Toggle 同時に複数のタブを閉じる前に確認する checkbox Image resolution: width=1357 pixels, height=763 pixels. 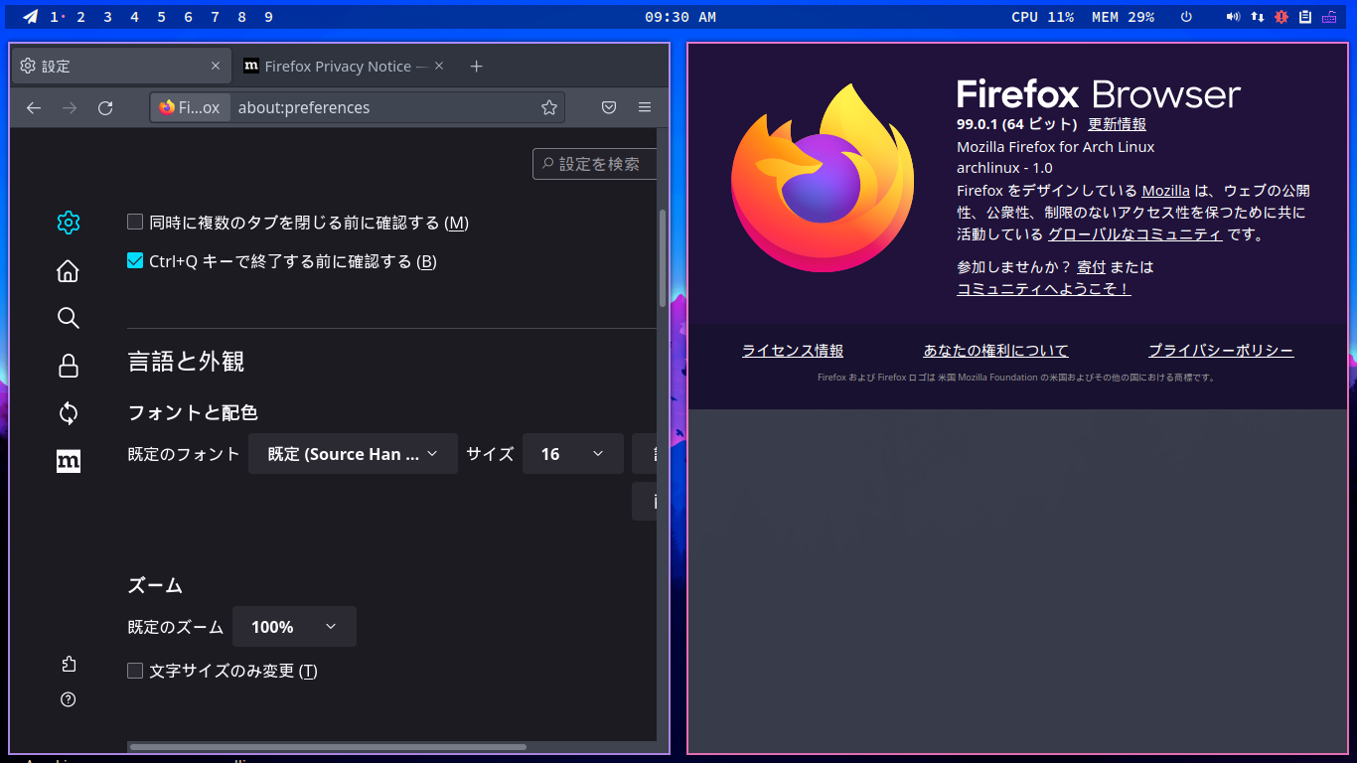click(135, 223)
